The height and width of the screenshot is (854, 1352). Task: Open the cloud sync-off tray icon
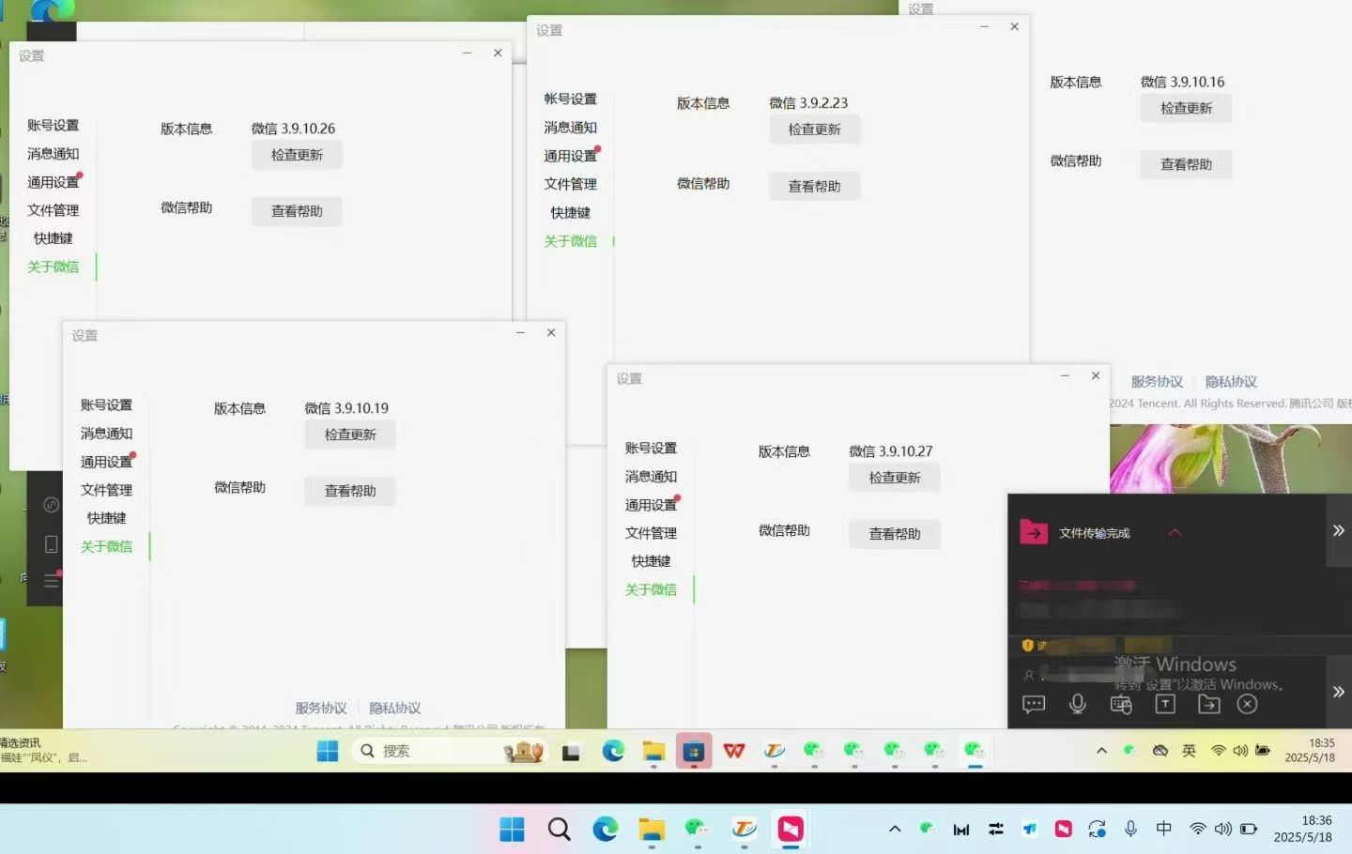click(1160, 751)
